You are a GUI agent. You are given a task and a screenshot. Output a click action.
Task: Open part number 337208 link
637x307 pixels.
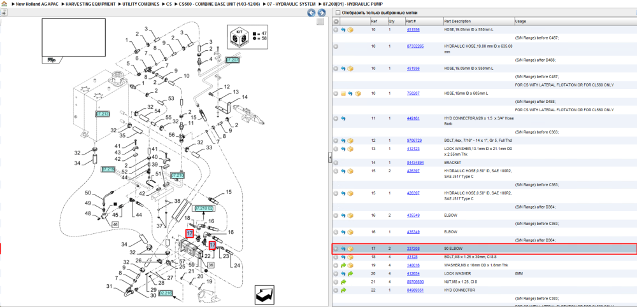tap(413, 248)
